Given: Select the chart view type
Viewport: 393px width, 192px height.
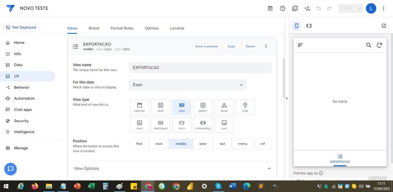Looking at the screenshot, I should [x=140, y=125].
